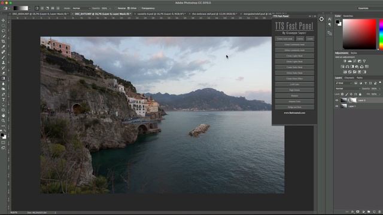Viewport: 383px width, 215px height.
Task: Switch to the Paths tab
Action: click(360, 78)
